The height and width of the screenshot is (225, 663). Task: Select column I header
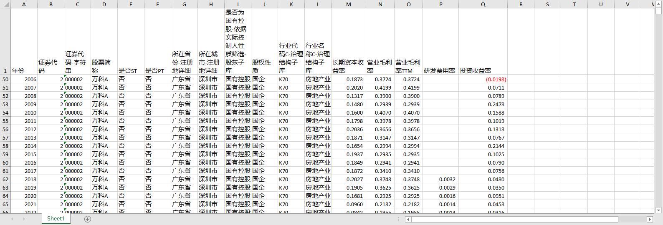click(x=238, y=4)
